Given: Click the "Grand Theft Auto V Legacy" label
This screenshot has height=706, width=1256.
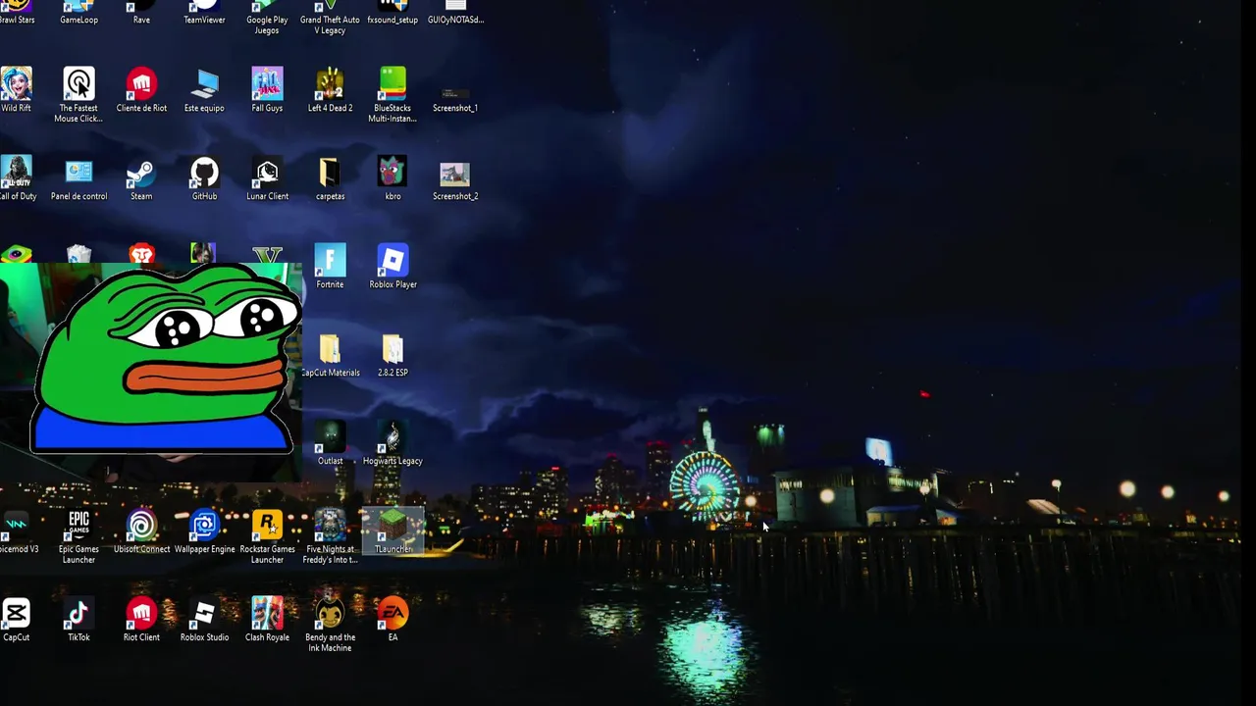Looking at the screenshot, I should point(330,25).
